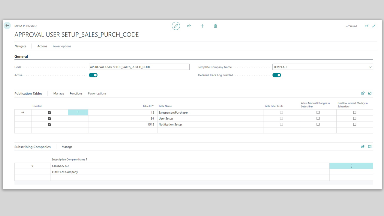Click the Code input field
Screen dimensions: 384x216
click(139, 67)
